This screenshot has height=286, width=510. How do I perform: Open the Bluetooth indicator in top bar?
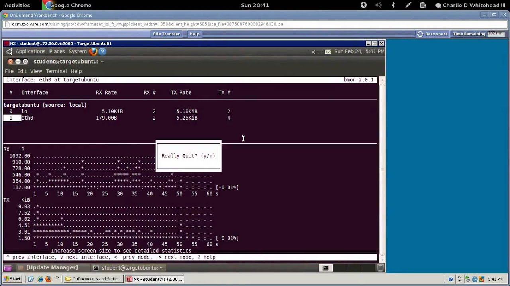[393, 5]
